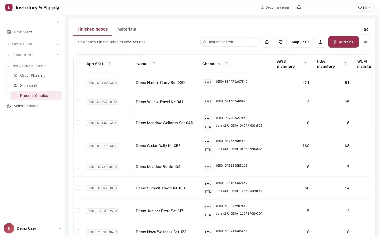
Task: Click the export upload icon button
Action: tap(320, 42)
